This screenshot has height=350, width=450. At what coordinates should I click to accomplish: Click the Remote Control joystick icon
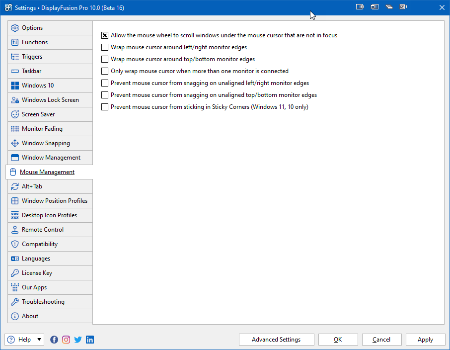(x=14, y=230)
